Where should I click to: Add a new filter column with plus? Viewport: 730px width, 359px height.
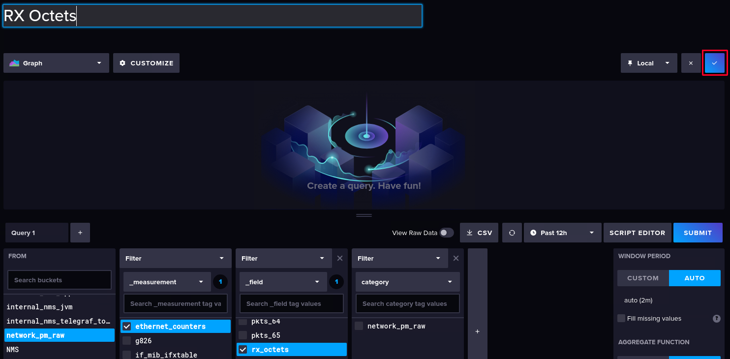(x=477, y=331)
